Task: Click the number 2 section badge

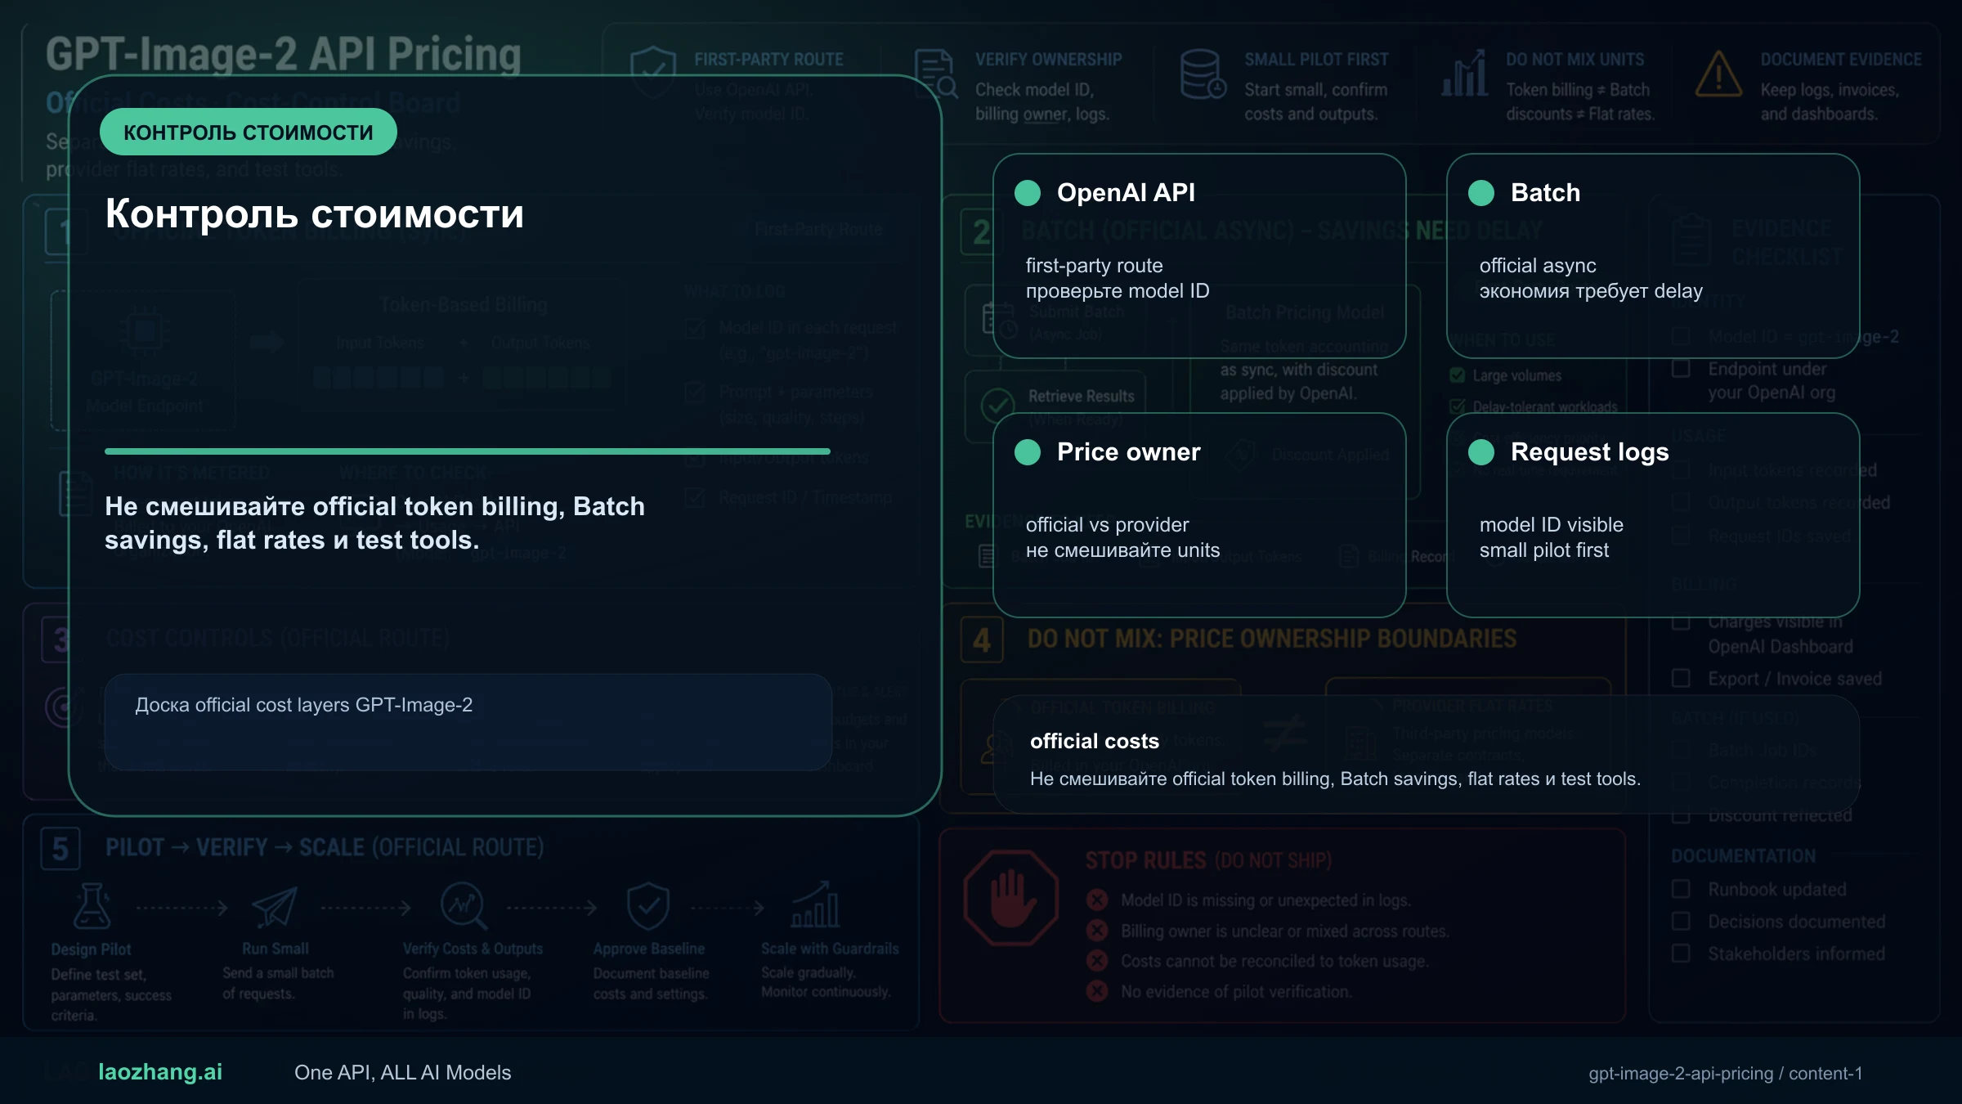Action: click(x=982, y=232)
